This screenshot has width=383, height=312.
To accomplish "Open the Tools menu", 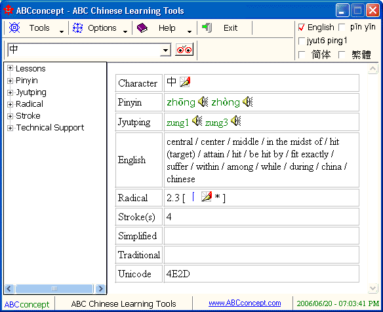I will pos(39,28).
